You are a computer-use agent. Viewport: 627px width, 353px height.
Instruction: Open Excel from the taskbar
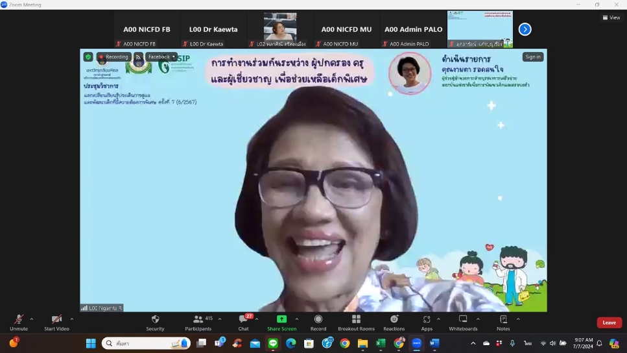(381, 343)
